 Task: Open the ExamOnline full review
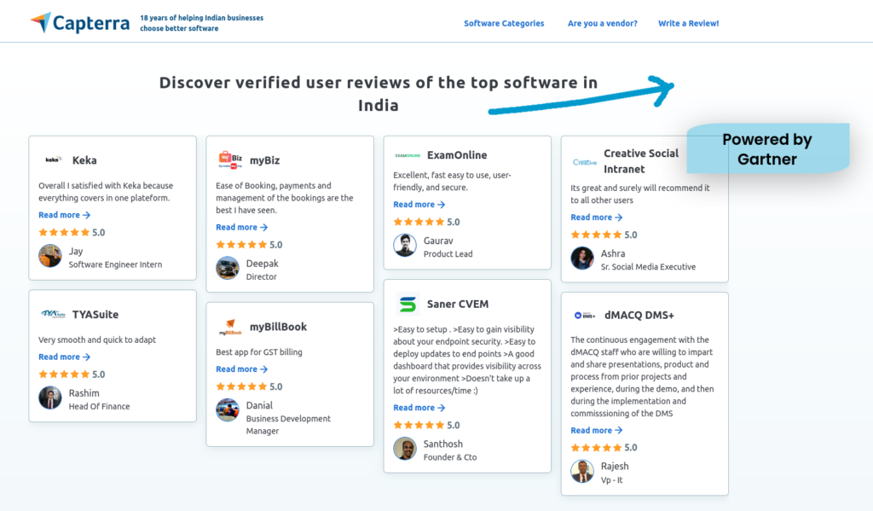[x=419, y=204]
